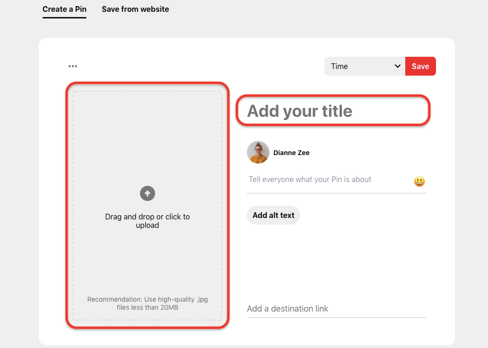Click the upward arrow inside the upload box
Screen dimensions: 488x348
tap(147, 193)
